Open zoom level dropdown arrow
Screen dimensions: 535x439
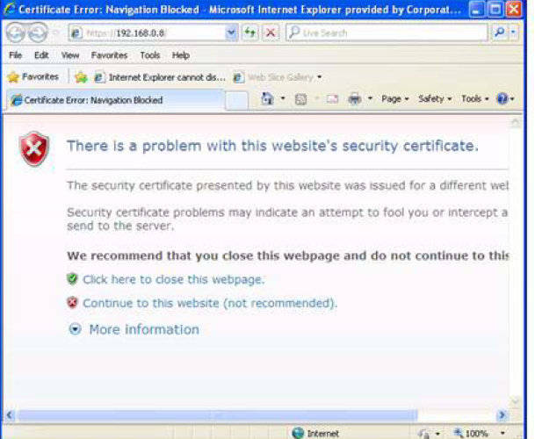click(502, 433)
